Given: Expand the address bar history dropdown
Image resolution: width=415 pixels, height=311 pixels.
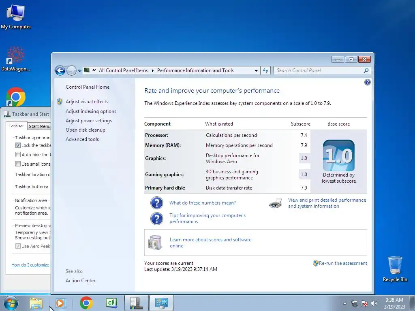Looking at the screenshot, I should [256, 70].
